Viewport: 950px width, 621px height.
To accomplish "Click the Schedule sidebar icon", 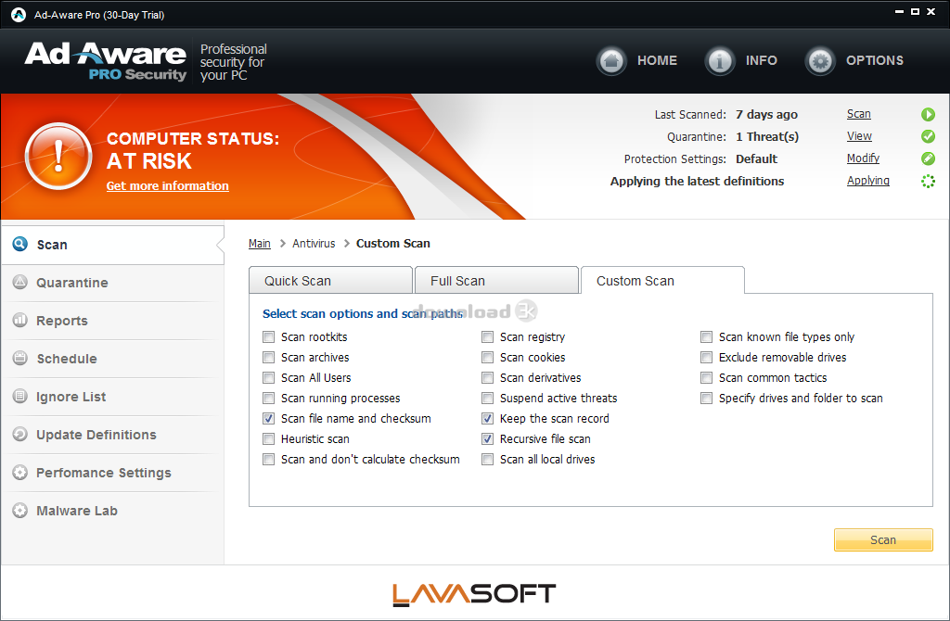I will coord(20,359).
